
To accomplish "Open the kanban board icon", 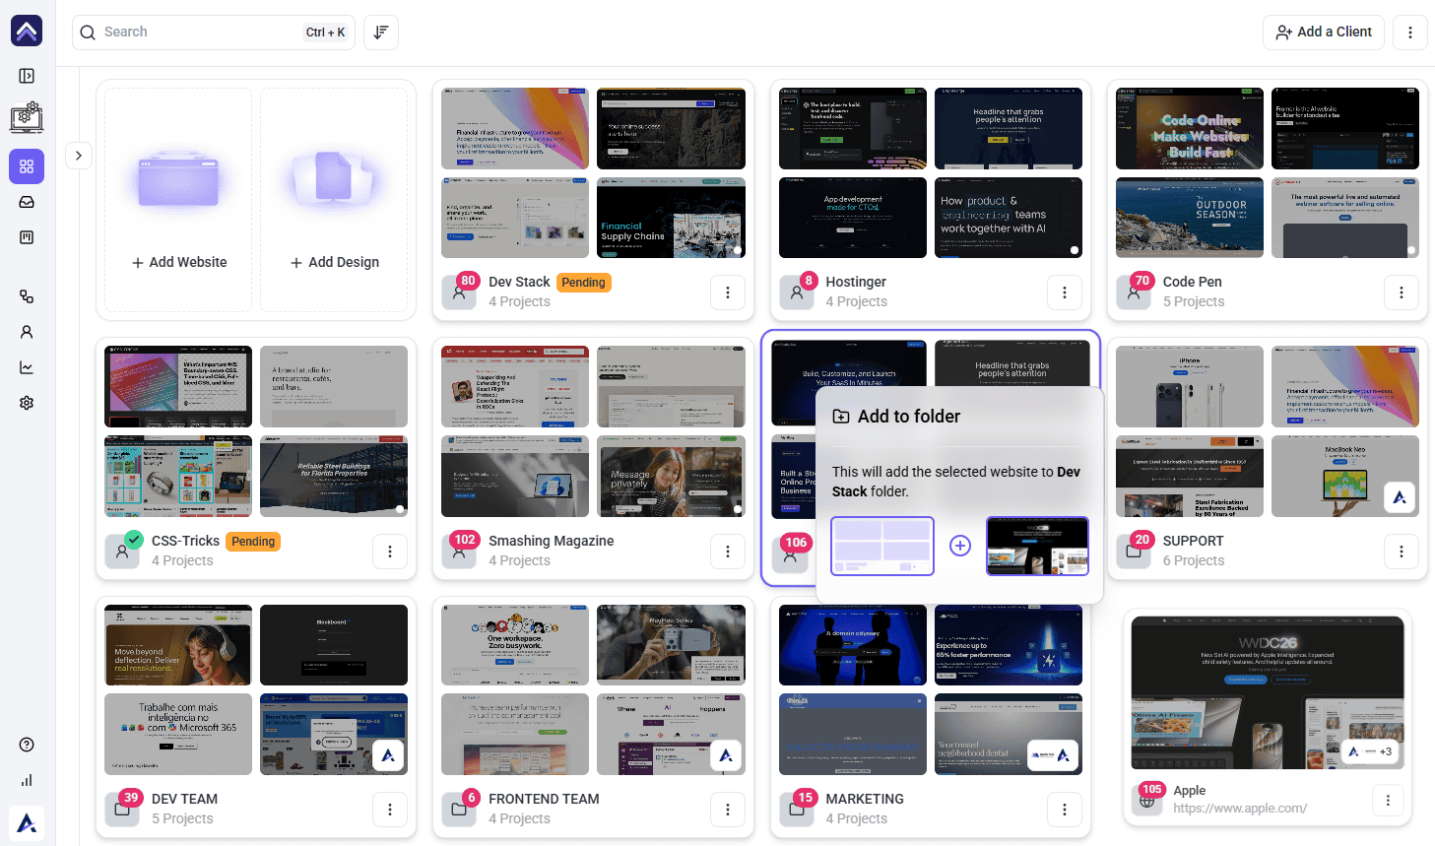I will tap(27, 237).
